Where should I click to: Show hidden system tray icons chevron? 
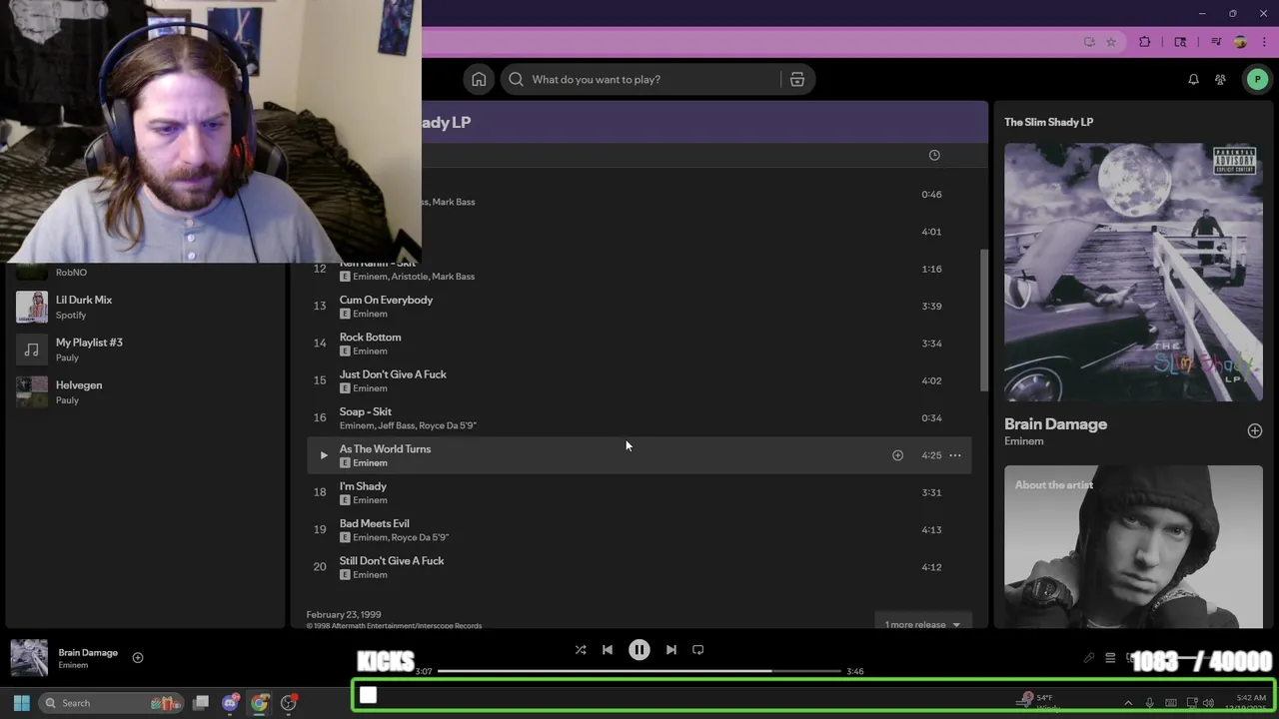tap(1128, 703)
